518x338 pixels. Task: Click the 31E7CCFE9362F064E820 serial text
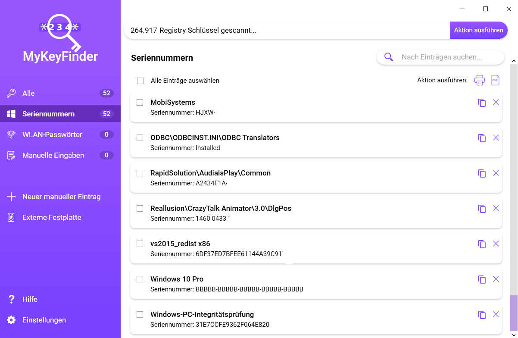click(210, 325)
